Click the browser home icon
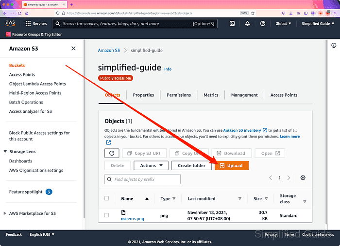The width and height of the screenshot is (340, 246). coord(27,13)
